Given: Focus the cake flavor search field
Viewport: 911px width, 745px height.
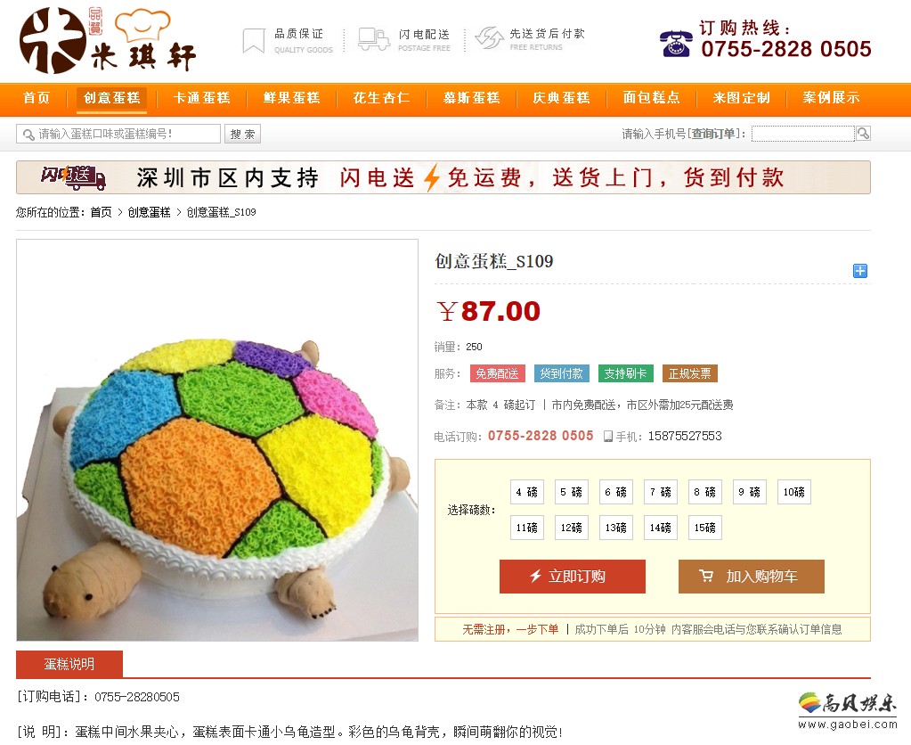Looking at the screenshot, I should tap(118, 134).
